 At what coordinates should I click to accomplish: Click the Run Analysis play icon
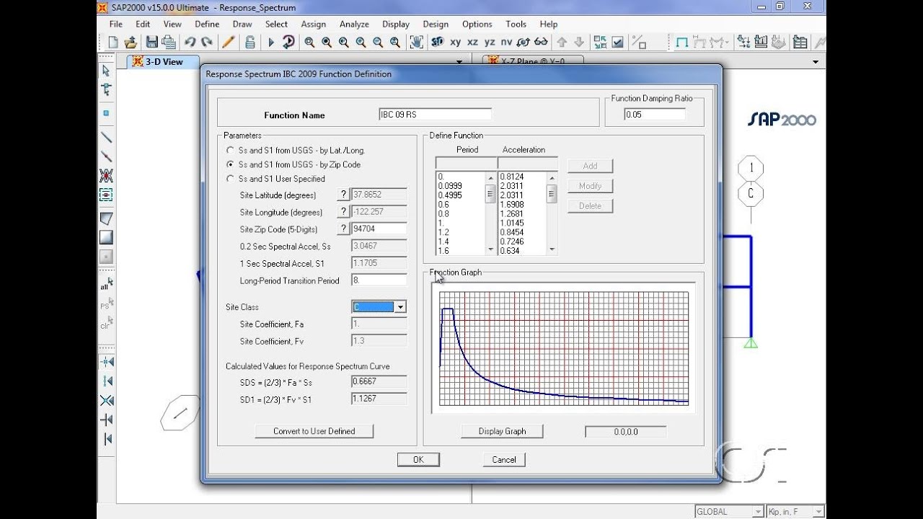[x=271, y=43]
